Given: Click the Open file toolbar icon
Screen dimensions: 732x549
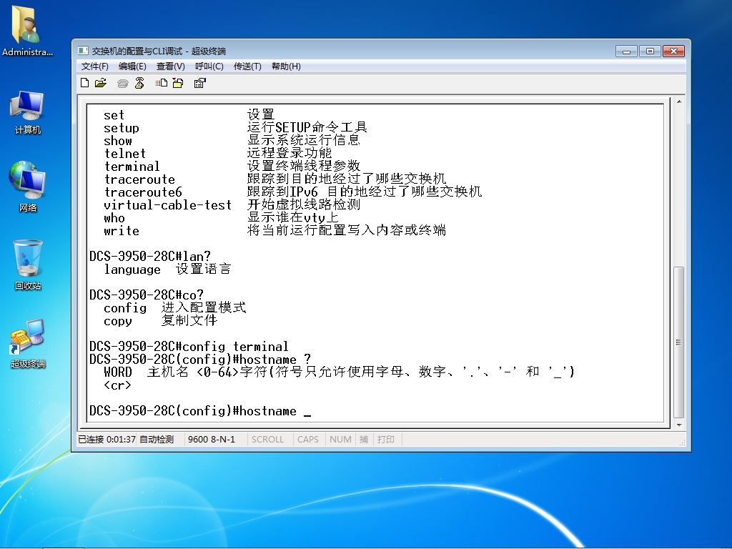Looking at the screenshot, I should click(100, 83).
